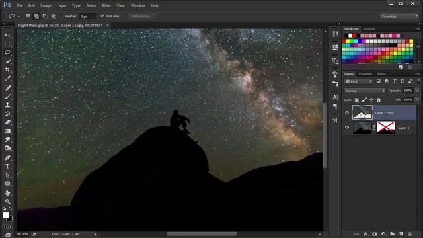Open the Fill slider dropdown arrow
Screen dimensions: 423x238
pyautogui.click(x=417, y=100)
